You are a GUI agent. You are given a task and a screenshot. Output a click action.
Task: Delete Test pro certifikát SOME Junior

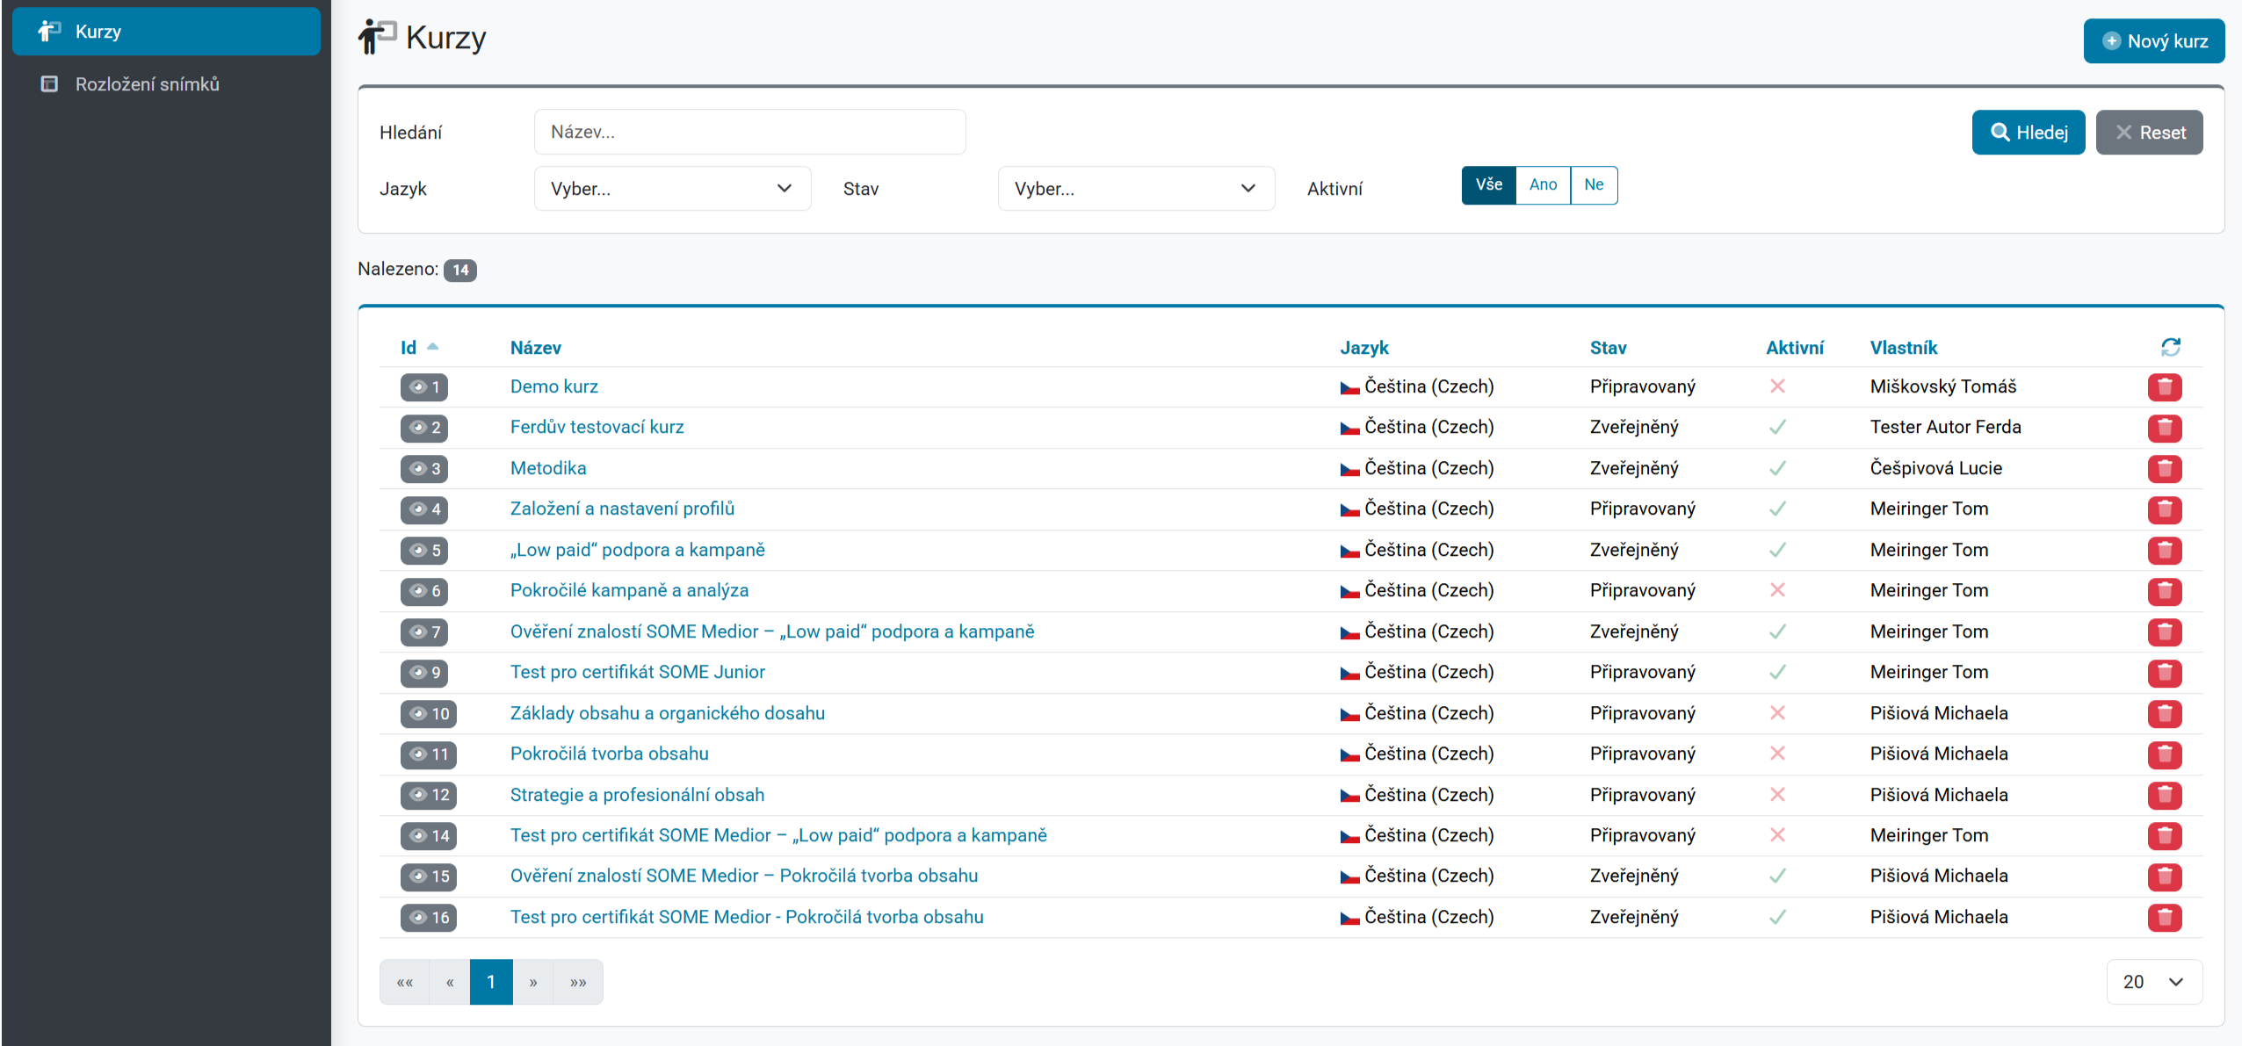click(x=2165, y=673)
